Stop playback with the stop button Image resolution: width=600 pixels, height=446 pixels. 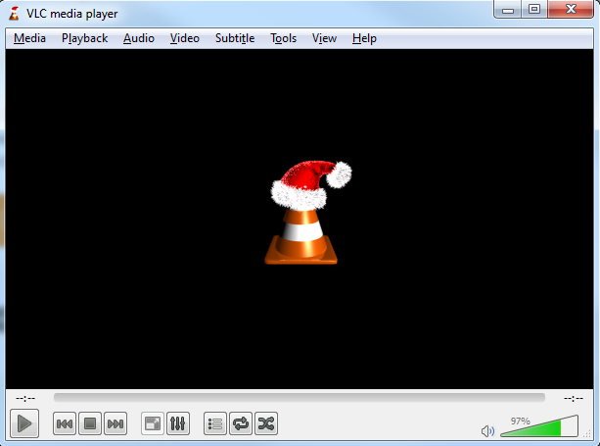(x=89, y=423)
